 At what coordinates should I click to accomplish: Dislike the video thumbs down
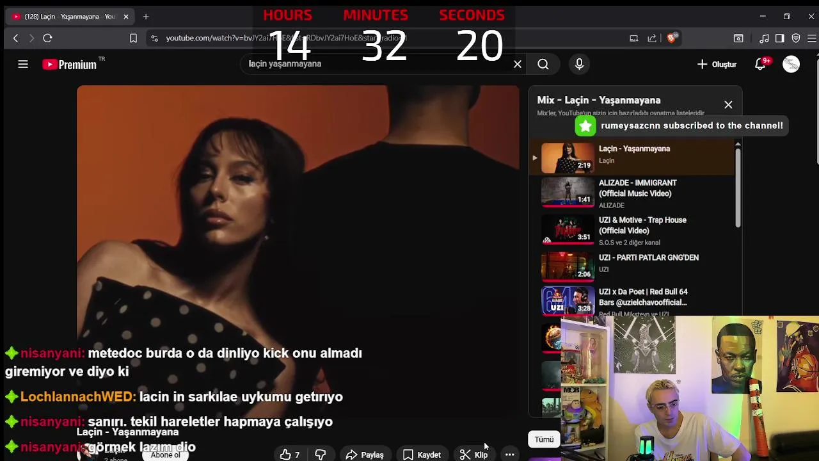point(321,455)
